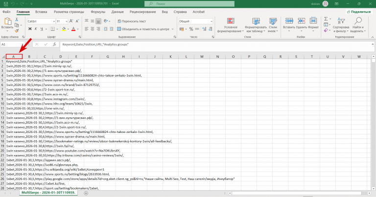Click the Поиск search field
This screenshot has width=376, height=197.
pos(189,3)
